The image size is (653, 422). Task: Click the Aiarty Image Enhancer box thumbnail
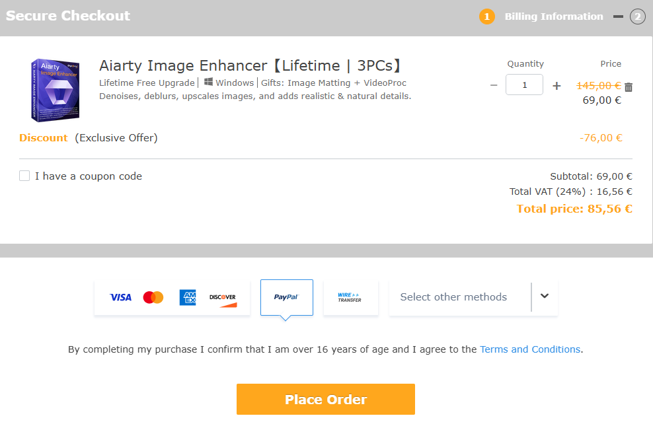pyautogui.click(x=54, y=90)
